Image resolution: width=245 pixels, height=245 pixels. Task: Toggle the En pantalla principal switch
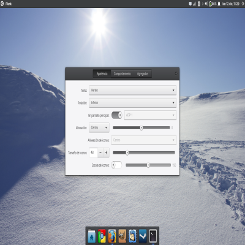(117, 115)
